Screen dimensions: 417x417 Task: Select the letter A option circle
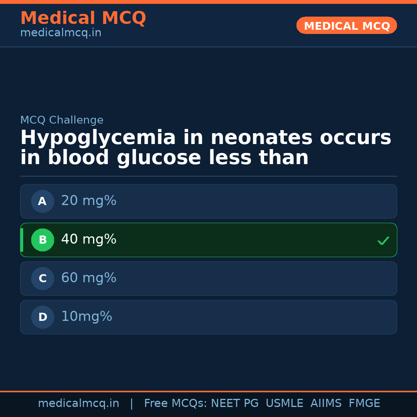pyautogui.click(x=42, y=201)
